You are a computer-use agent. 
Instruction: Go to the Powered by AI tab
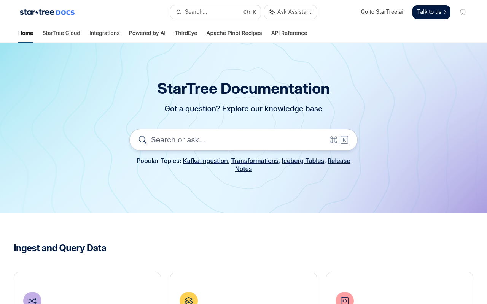point(147,33)
